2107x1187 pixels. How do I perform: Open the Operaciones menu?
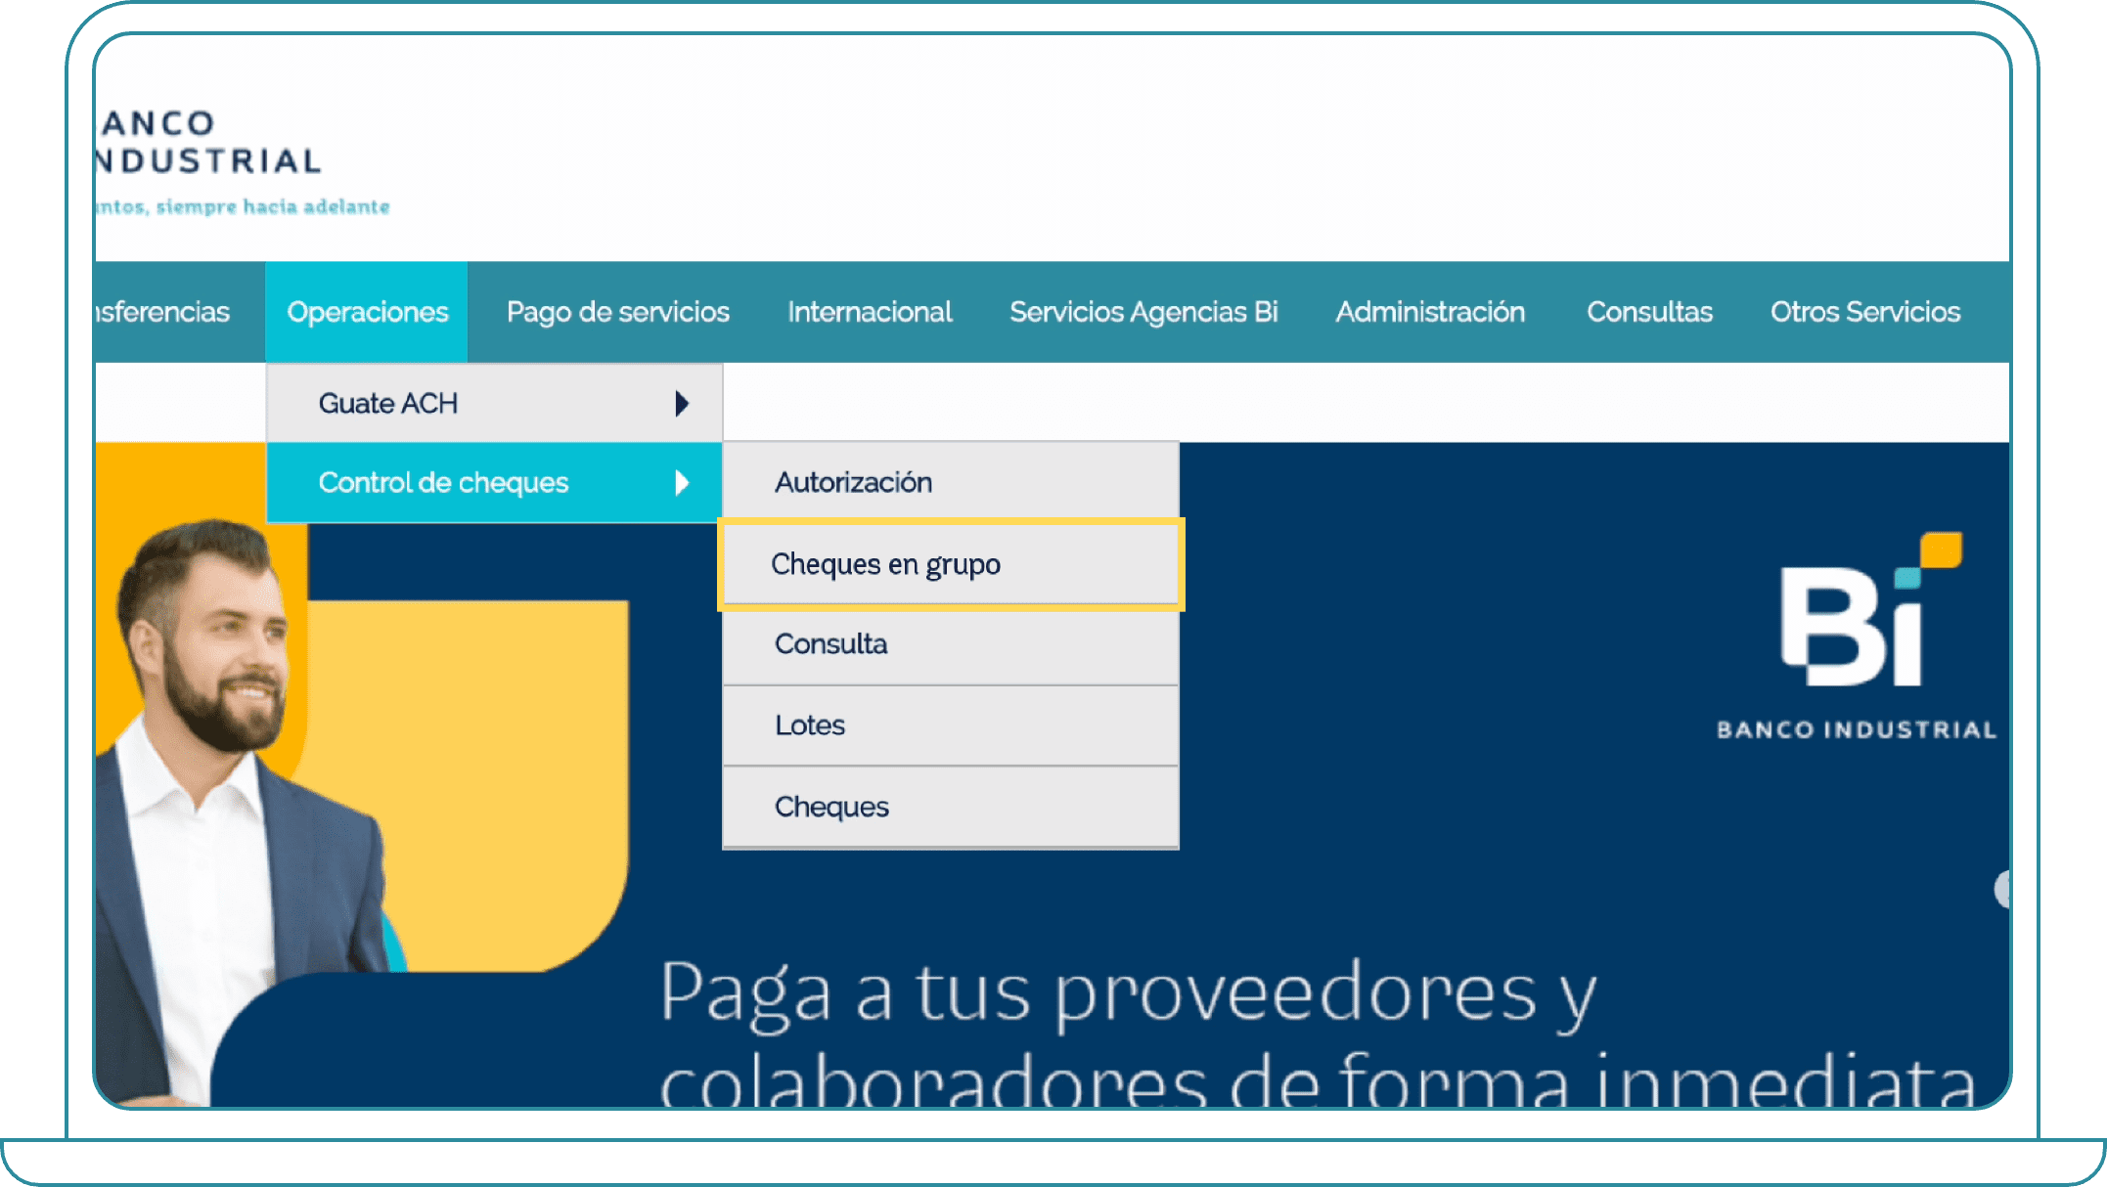(x=367, y=312)
